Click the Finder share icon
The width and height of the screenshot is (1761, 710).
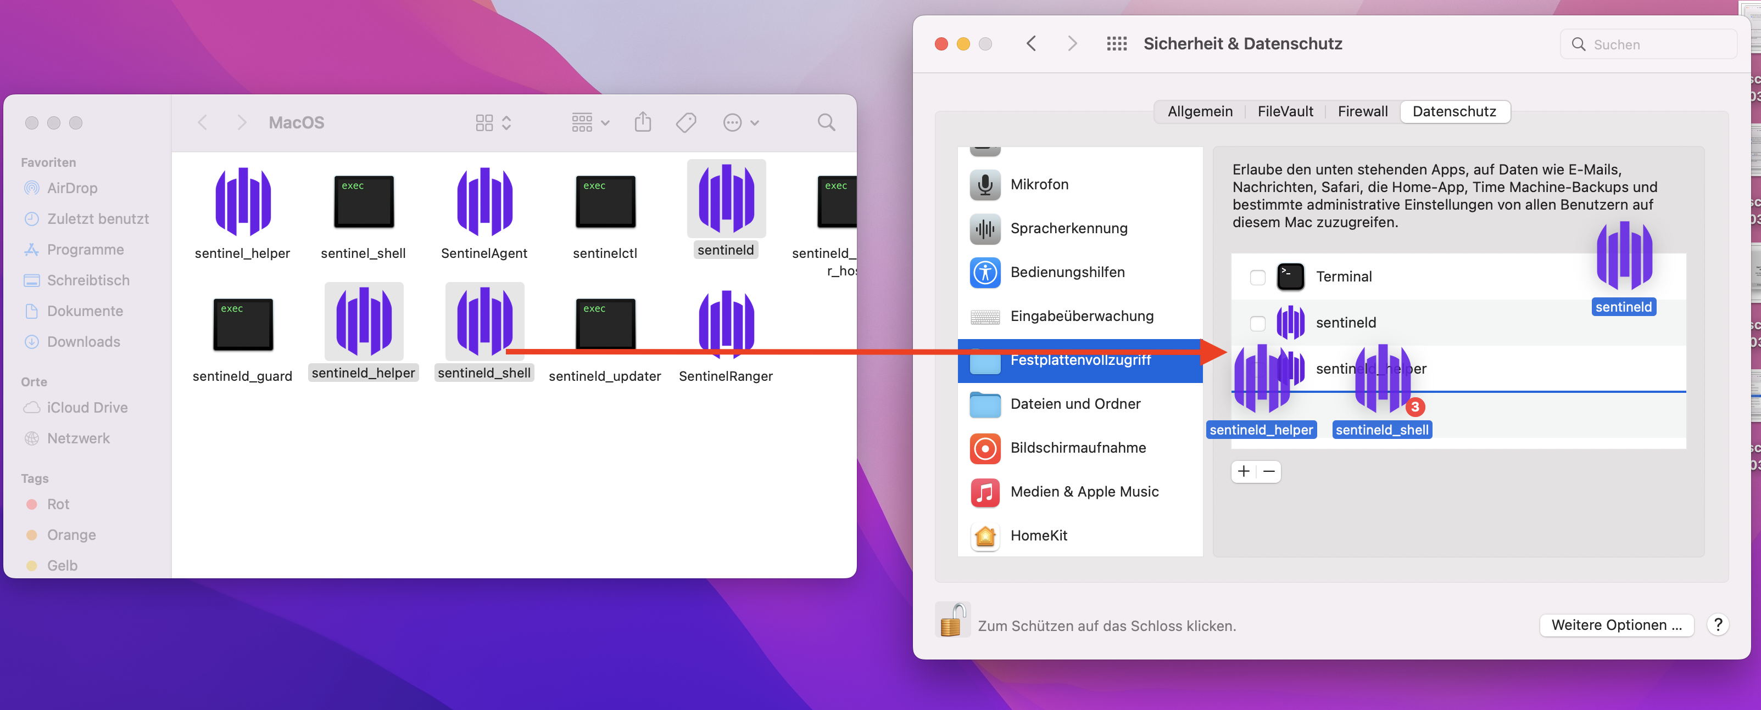tap(642, 122)
